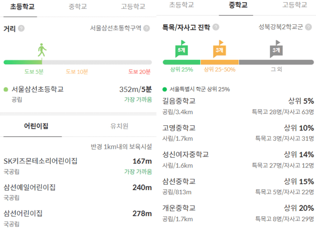Click the help icon beside 성북강북2학교군
This screenshot has height=228, width=316.
tap(308, 27)
